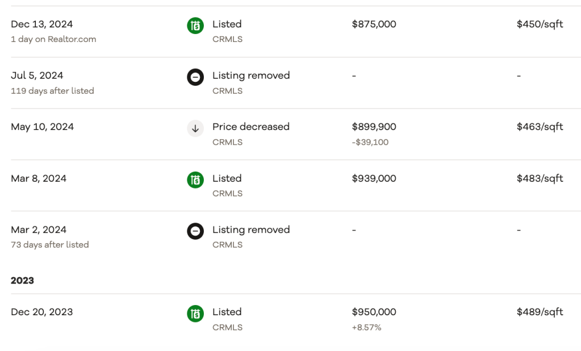
Task: Click the green Listed icon for Dec 13, 2024
Action: (195, 26)
